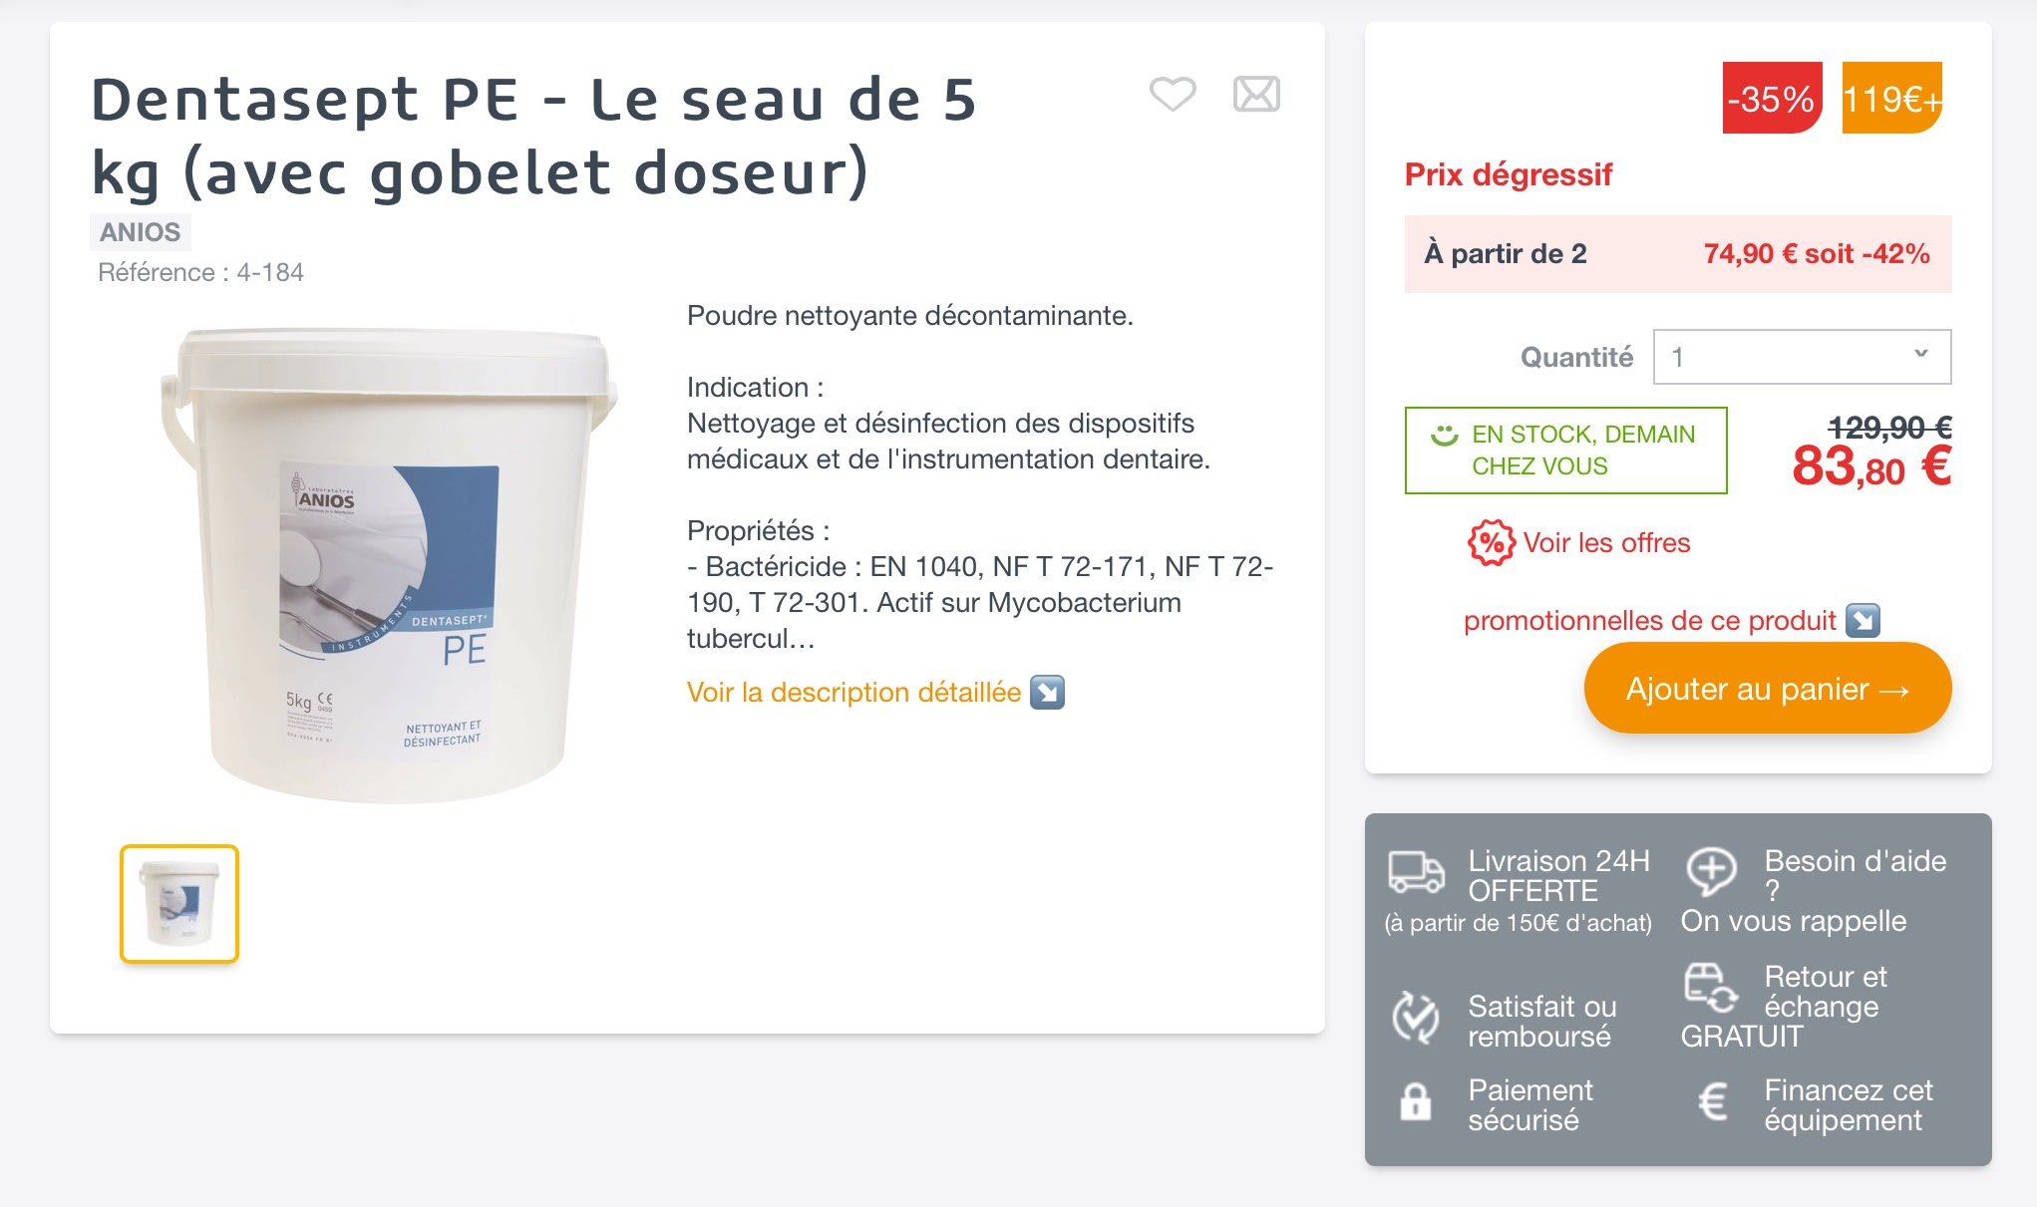Click Ajouter au panier button

(1767, 688)
